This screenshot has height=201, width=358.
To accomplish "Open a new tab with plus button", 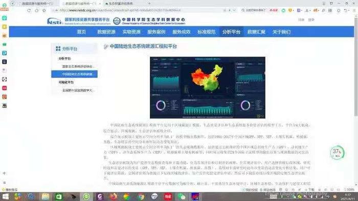I will point(149,4).
